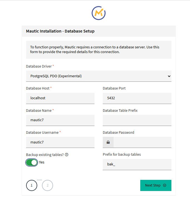Select the Database Table Prefix field
The width and height of the screenshot is (190, 206).
pyautogui.click(x=137, y=120)
